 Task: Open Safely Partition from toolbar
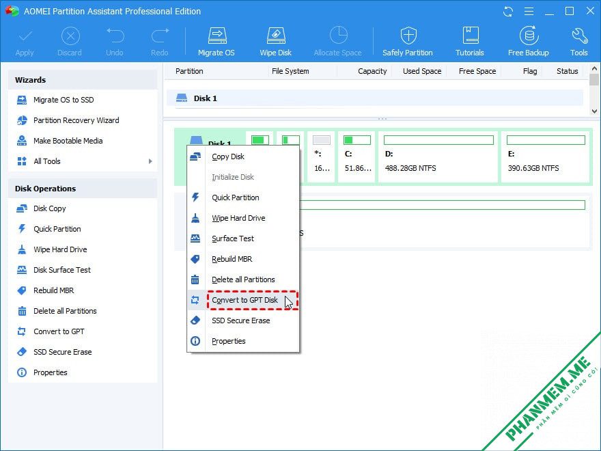(x=408, y=42)
